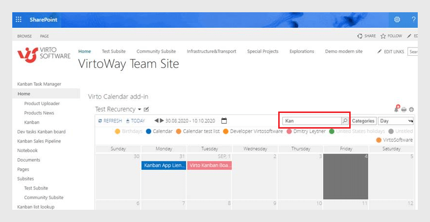Open Product Uploader sidebar link
The image size is (430, 222).
(42, 104)
